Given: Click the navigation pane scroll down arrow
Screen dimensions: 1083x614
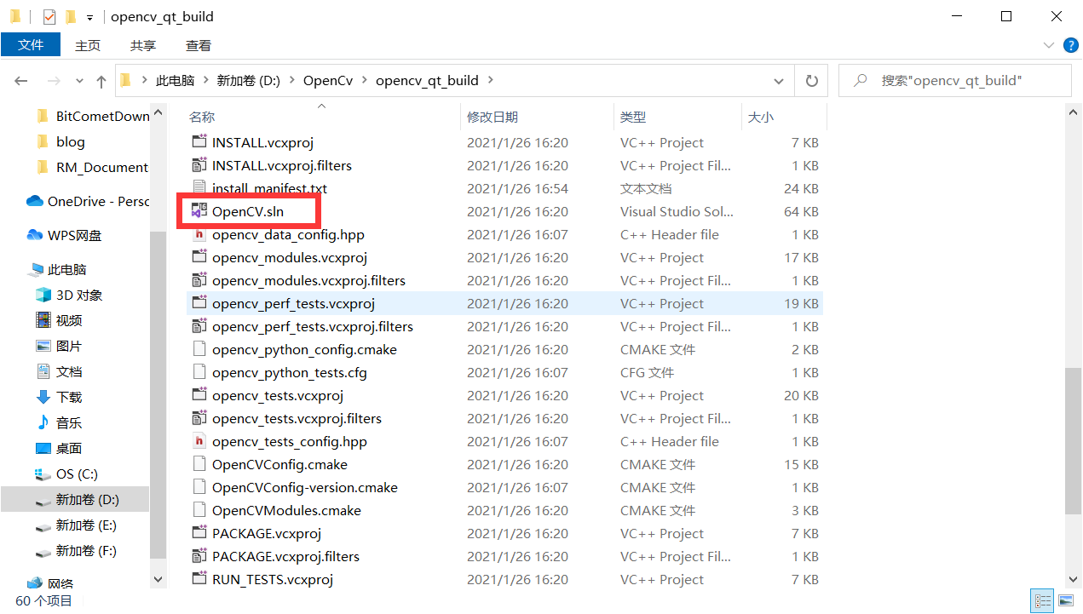Looking at the screenshot, I should tap(158, 579).
